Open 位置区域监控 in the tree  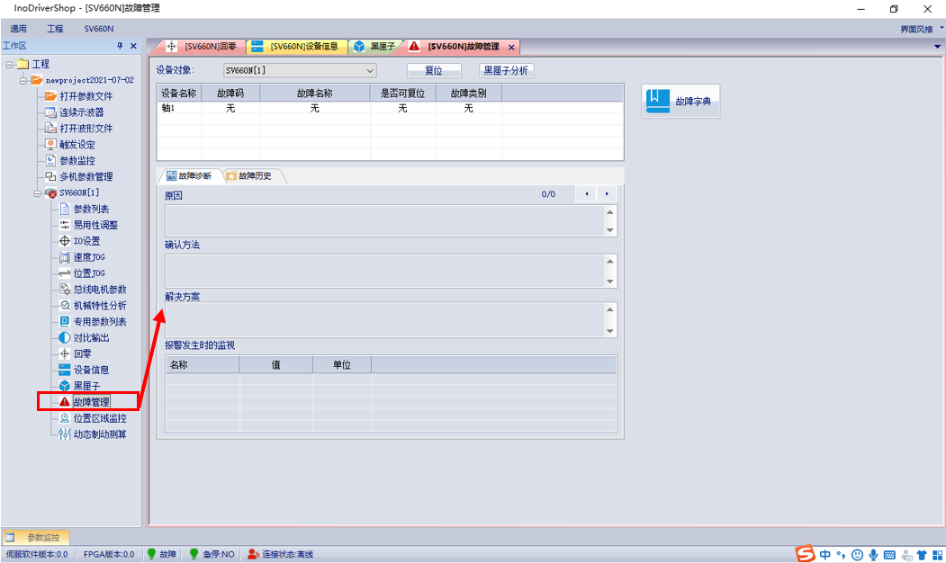(99, 418)
